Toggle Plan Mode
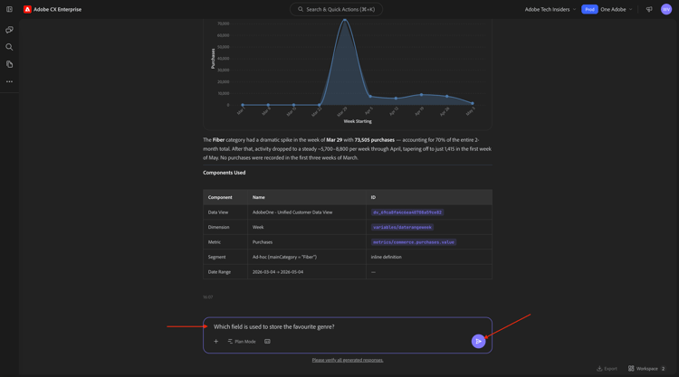This screenshot has height=377, width=679. (x=242, y=342)
